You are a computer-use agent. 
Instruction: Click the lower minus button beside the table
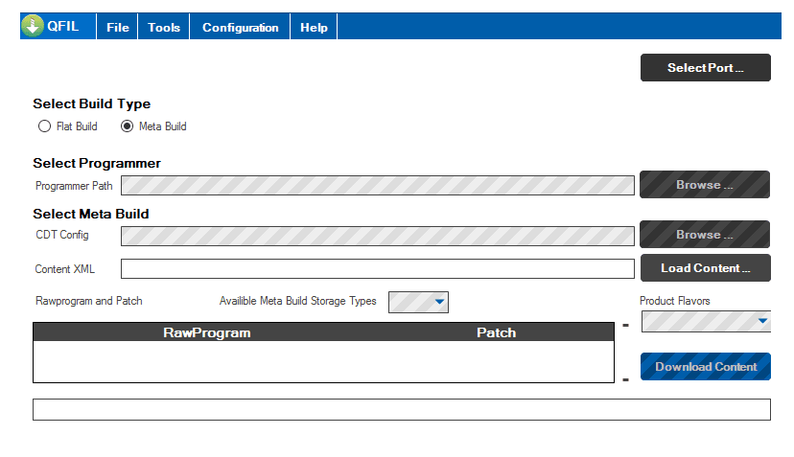point(626,379)
